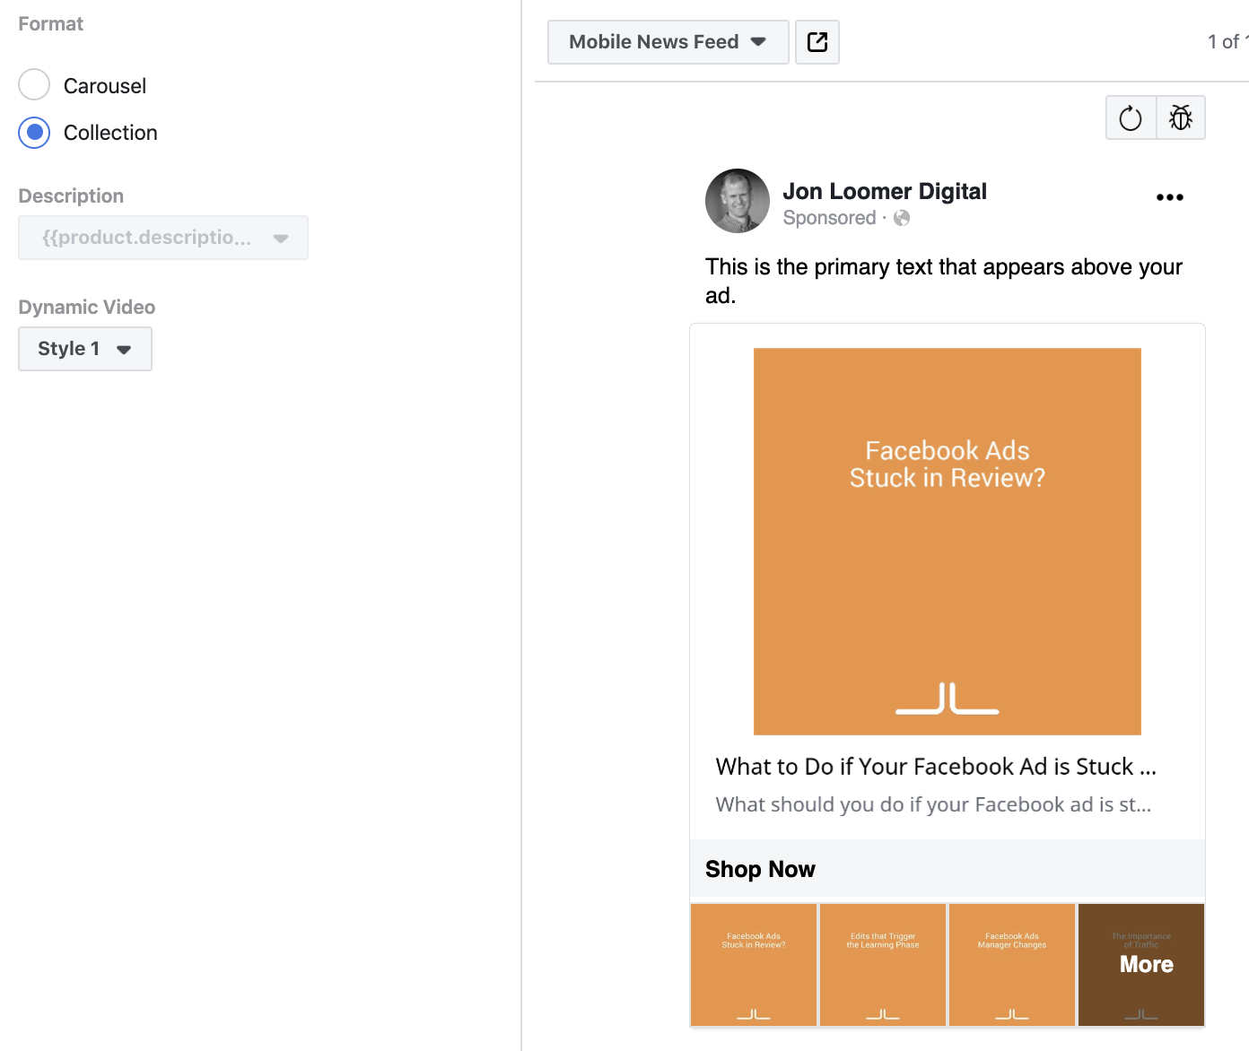
Task: Click the Jon Loomer Digital profile picture
Action: click(x=738, y=201)
